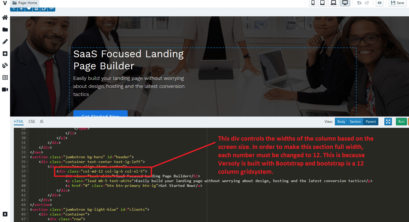Click the plus add-block icon in sidebar

[x=5, y=54]
